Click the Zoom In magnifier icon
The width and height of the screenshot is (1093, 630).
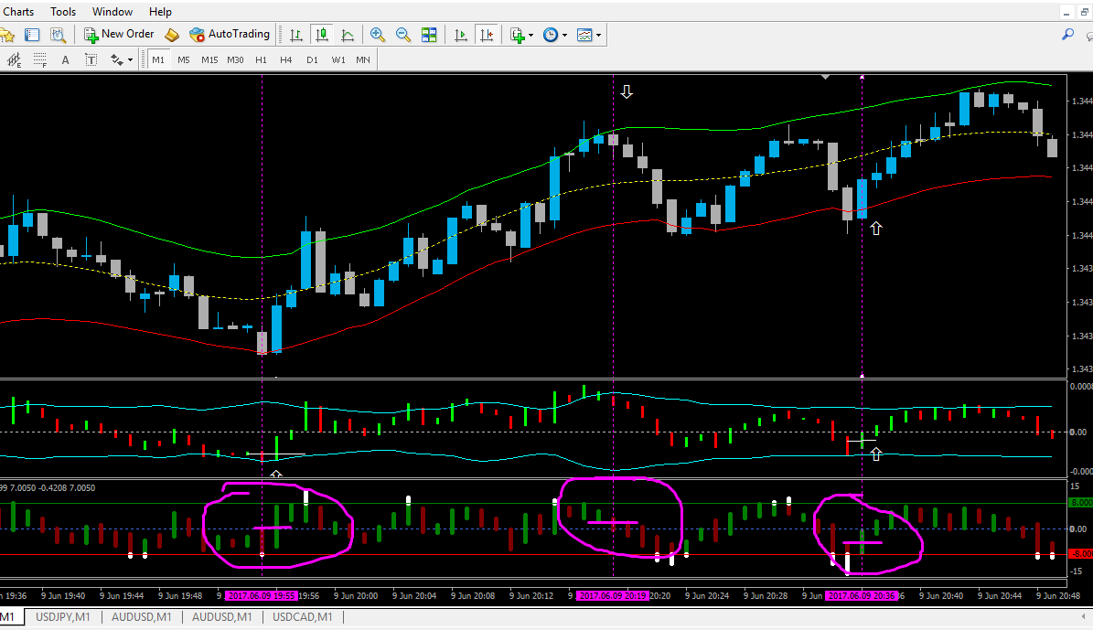click(377, 35)
